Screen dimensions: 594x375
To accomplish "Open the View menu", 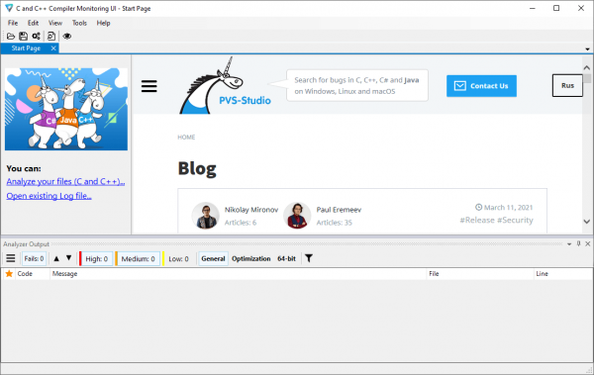I will point(55,23).
